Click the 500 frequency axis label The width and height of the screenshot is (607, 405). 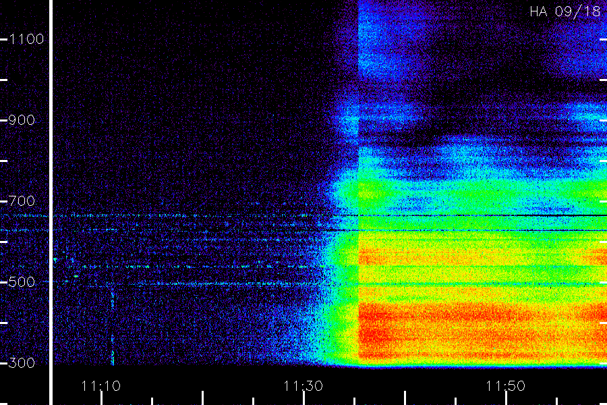[22, 282]
